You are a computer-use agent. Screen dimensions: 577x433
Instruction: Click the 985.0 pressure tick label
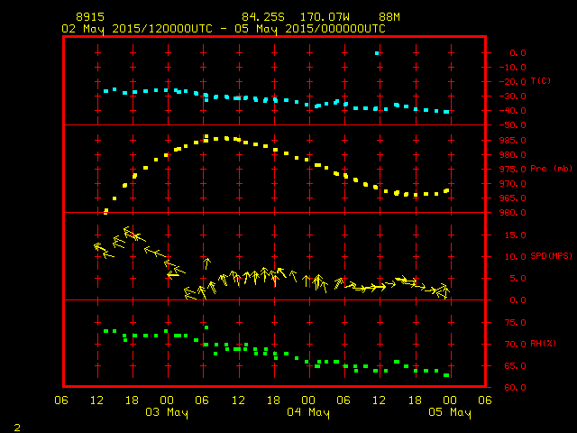tap(513, 141)
